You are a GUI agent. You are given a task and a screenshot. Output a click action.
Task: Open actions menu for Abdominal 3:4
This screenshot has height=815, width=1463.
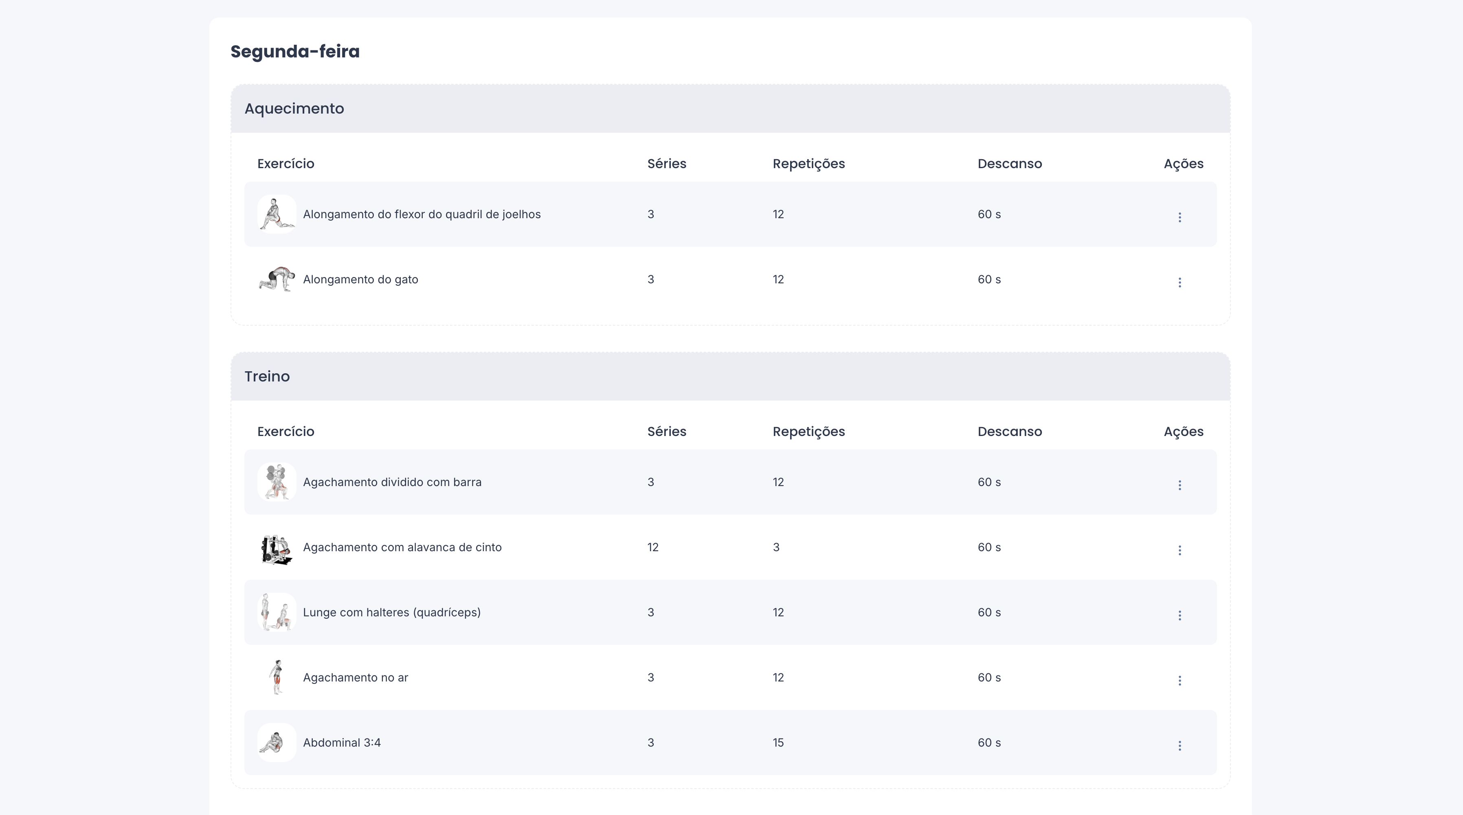click(x=1180, y=745)
